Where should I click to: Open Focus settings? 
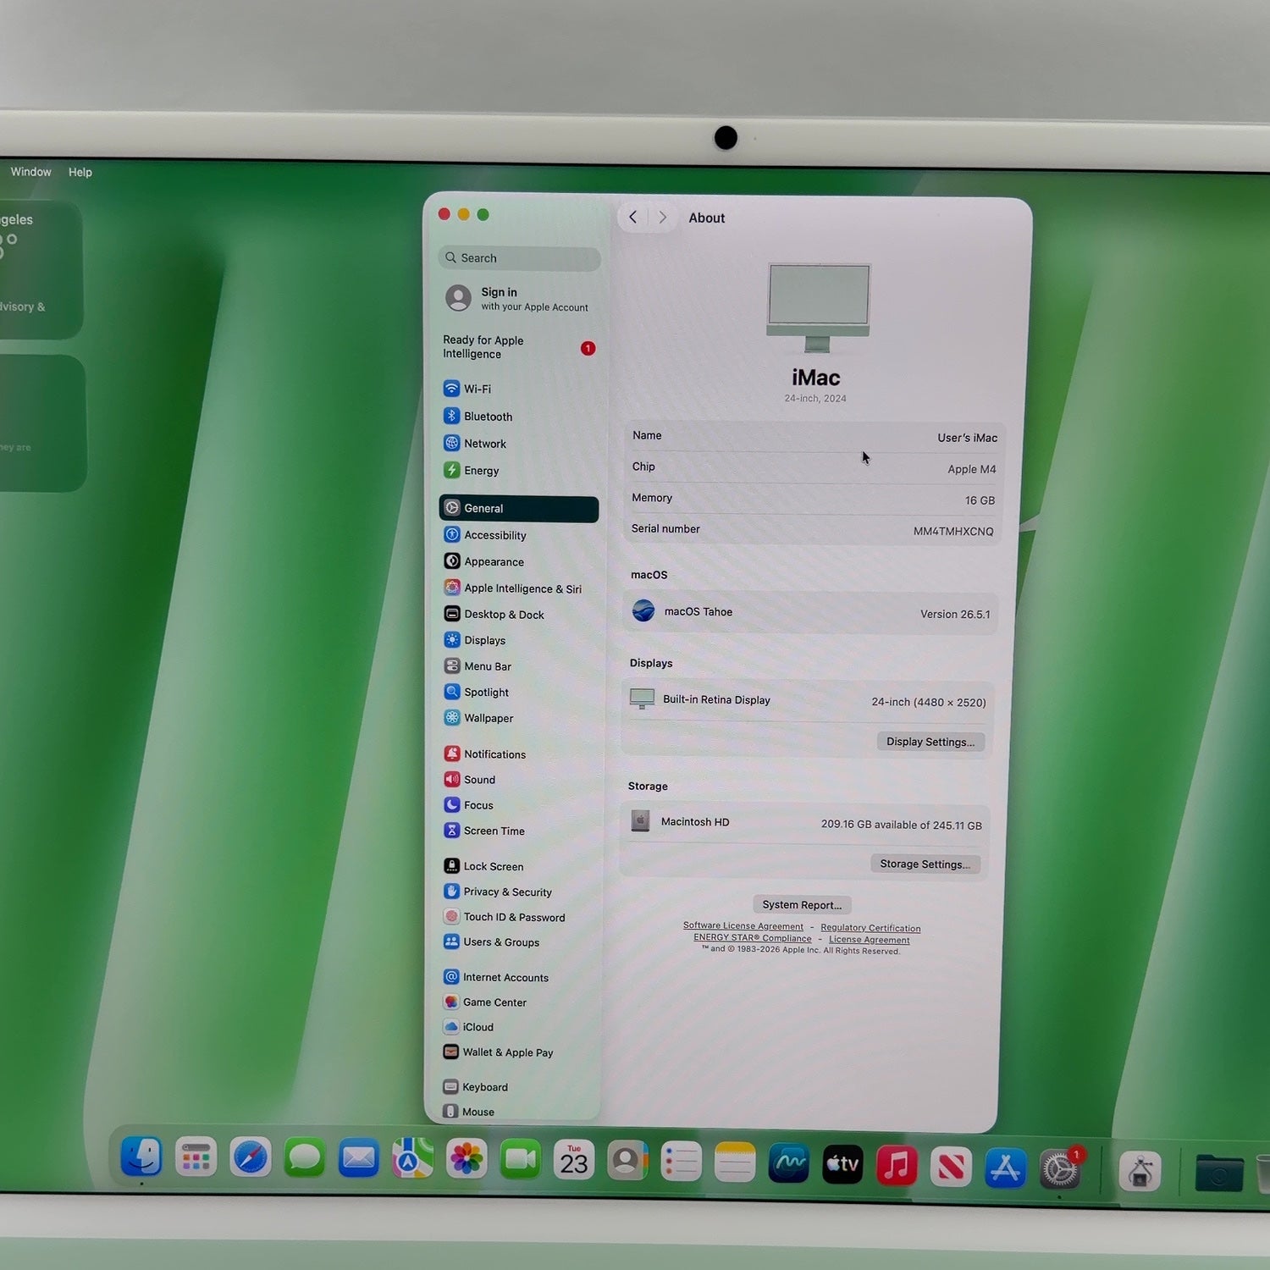(x=468, y=805)
